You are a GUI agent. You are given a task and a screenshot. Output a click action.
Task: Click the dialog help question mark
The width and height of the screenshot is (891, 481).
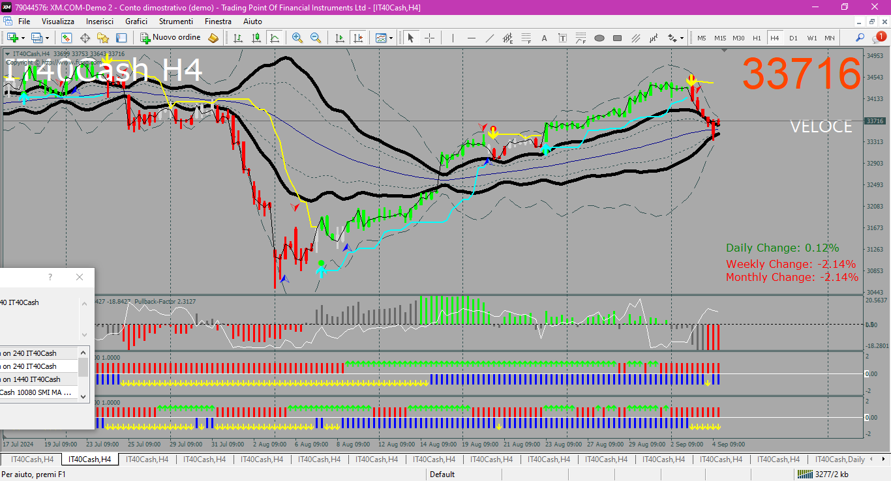point(50,277)
